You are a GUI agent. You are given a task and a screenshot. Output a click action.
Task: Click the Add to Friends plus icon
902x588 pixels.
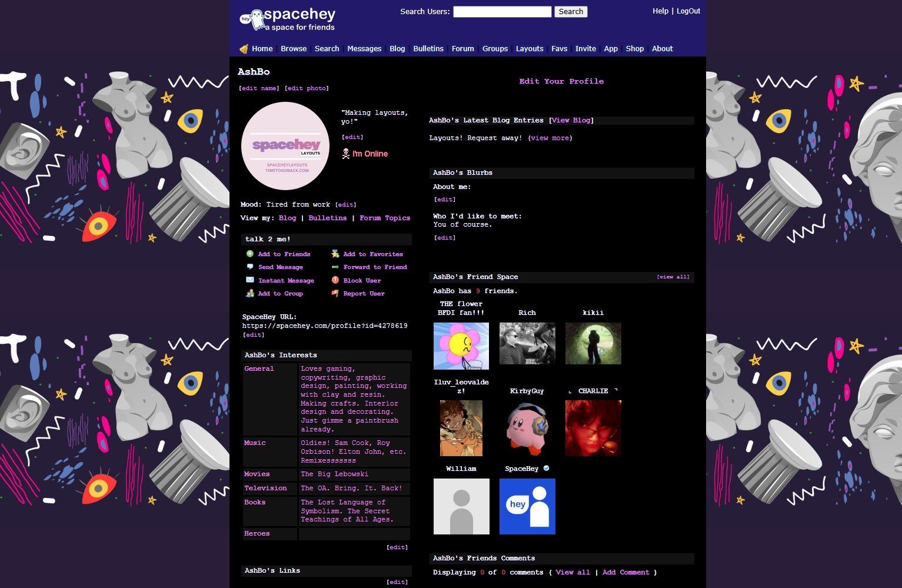[x=250, y=254]
